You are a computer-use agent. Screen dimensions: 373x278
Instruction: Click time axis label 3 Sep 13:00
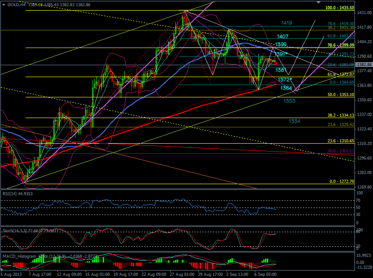[x=238, y=274]
